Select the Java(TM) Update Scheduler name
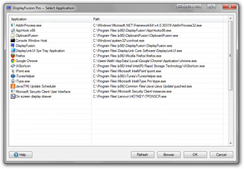Image resolution: width=244 pixels, height=169 pixels. pyautogui.click(x=36, y=86)
